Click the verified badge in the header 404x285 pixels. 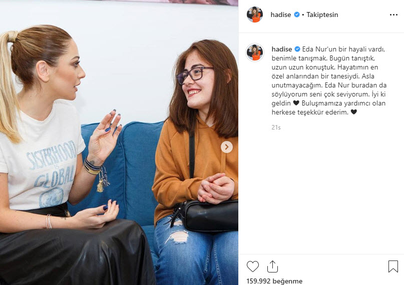[x=296, y=14]
